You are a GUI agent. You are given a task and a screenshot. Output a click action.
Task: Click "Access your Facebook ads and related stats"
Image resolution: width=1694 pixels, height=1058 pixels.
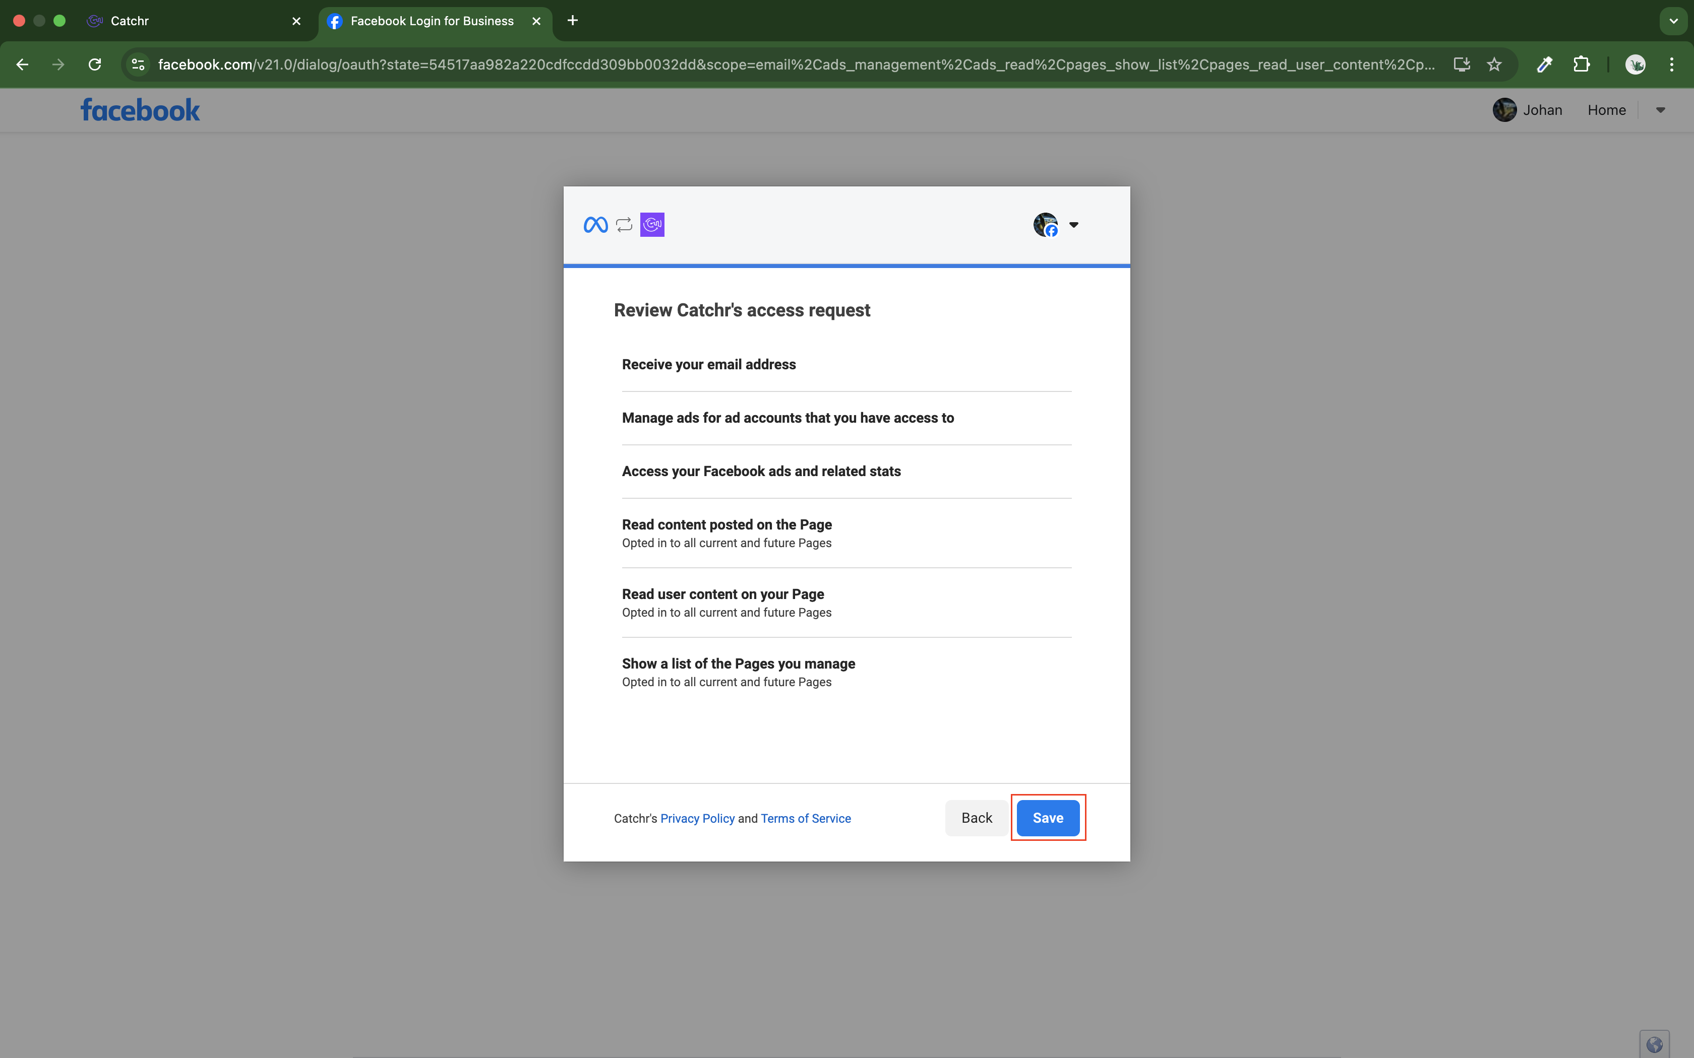761,471
